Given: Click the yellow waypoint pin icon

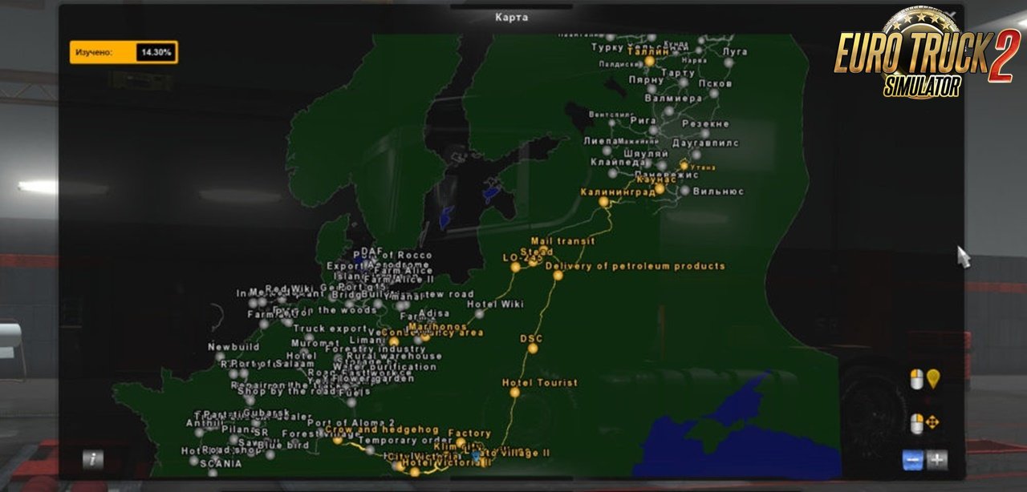Looking at the screenshot, I should point(932,379).
